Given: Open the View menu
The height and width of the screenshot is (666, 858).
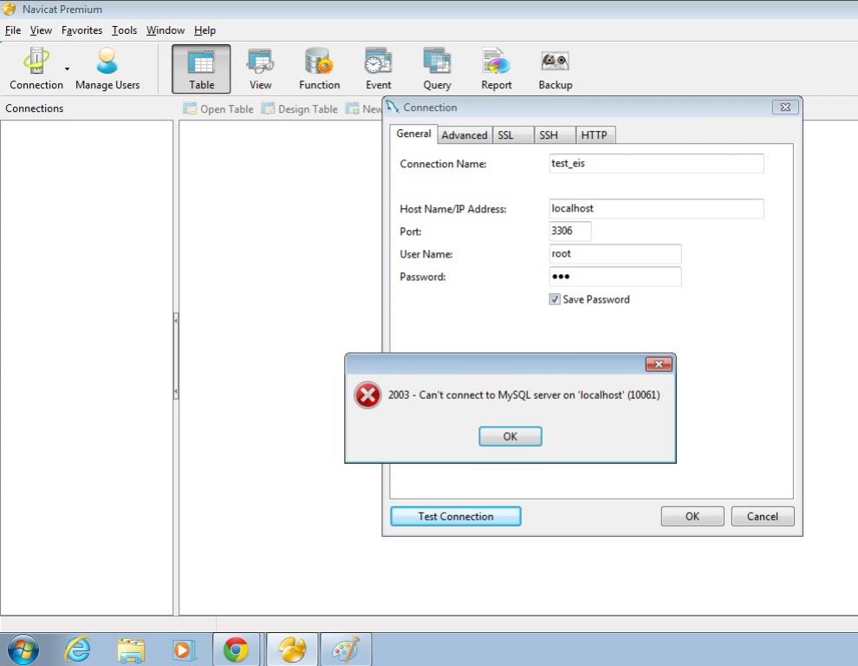Looking at the screenshot, I should click(41, 30).
